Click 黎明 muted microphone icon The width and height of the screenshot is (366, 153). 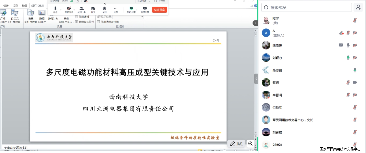coord(348,82)
